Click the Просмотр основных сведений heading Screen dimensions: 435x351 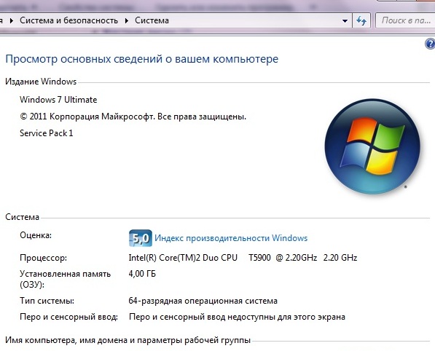(x=142, y=59)
